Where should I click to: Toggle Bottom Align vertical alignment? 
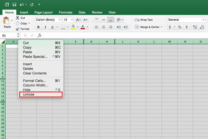click(x=111, y=20)
